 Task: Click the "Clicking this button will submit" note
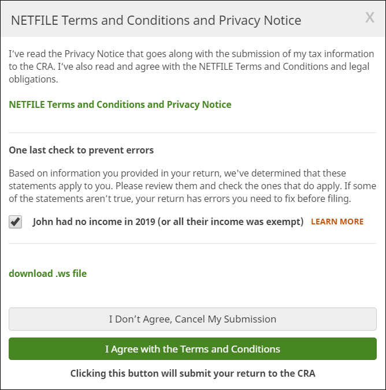pyautogui.click(x=193, y=373)
